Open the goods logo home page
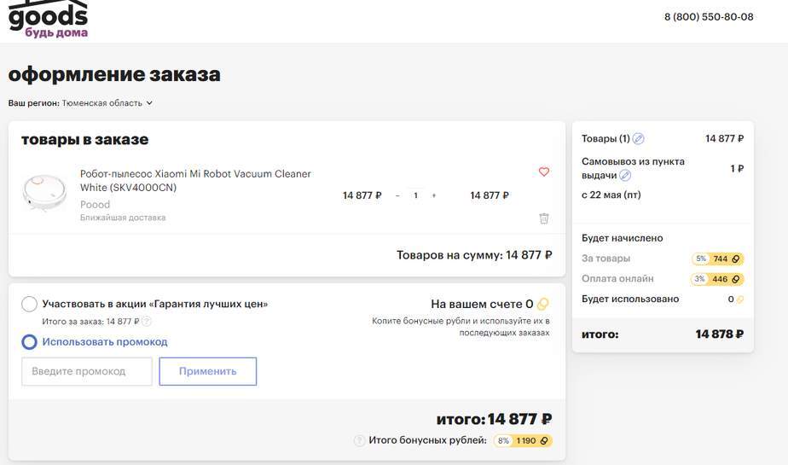Screen dimensions: 788x465 [49, 19]
